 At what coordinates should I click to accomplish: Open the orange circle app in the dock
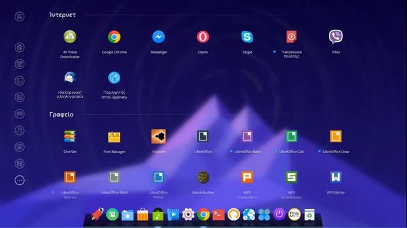pyautogui.click(x=233, y=214)
